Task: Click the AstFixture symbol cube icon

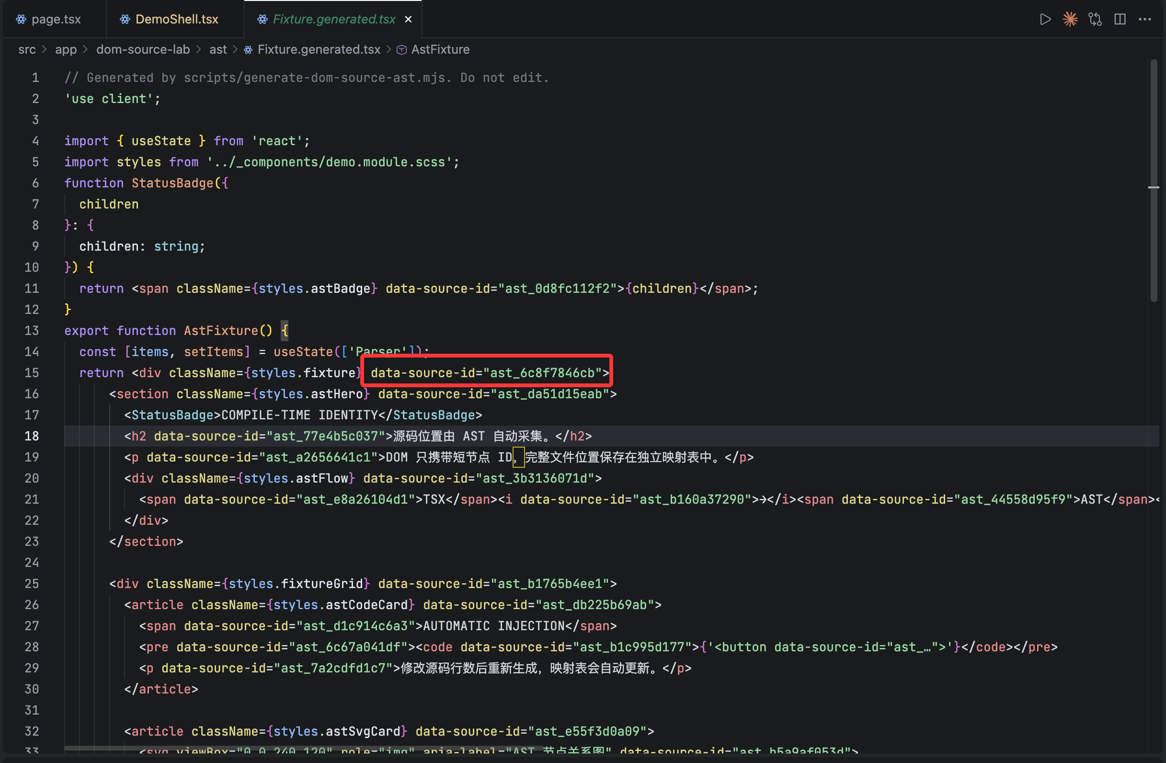Action: [401, 50]
